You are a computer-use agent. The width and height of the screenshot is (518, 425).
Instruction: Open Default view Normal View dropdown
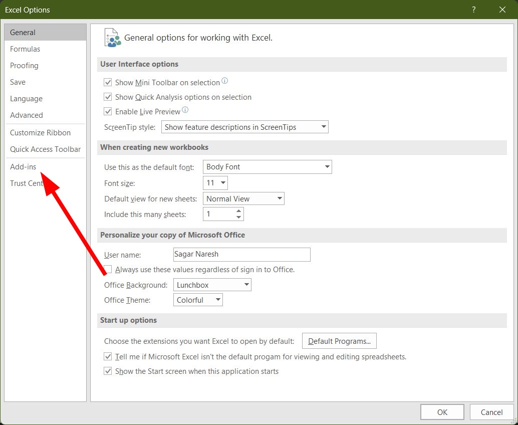[243, 198]
